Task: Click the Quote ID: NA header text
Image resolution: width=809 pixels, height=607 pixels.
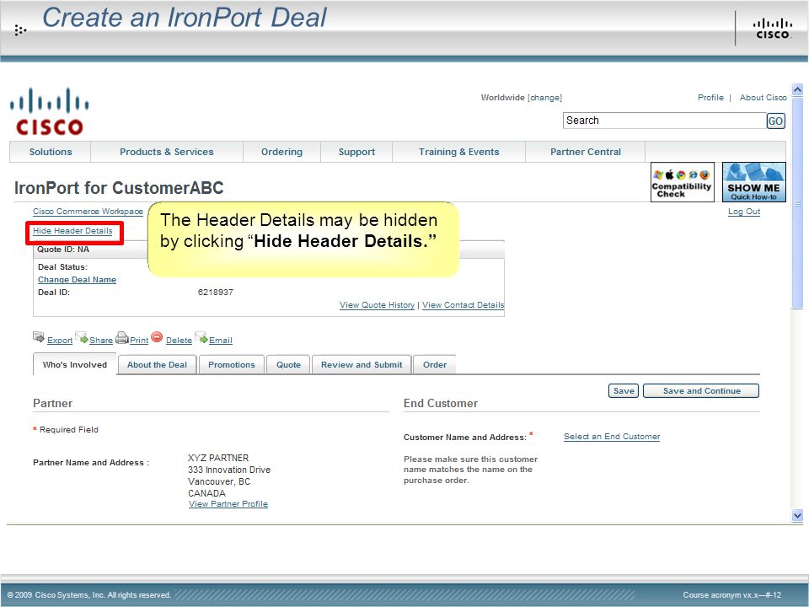Action: pos(63,250)
